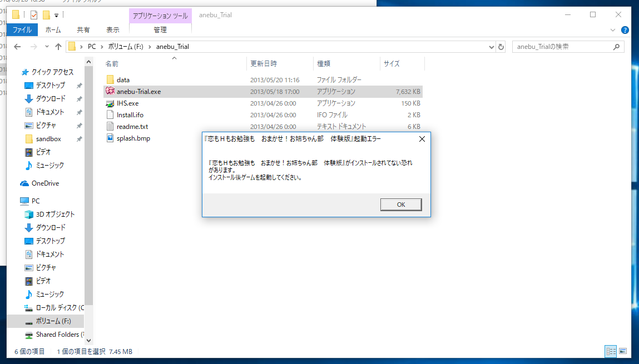Refresh the folder view
This screenshot has width=639, height=364.
[x=501, y=47]
